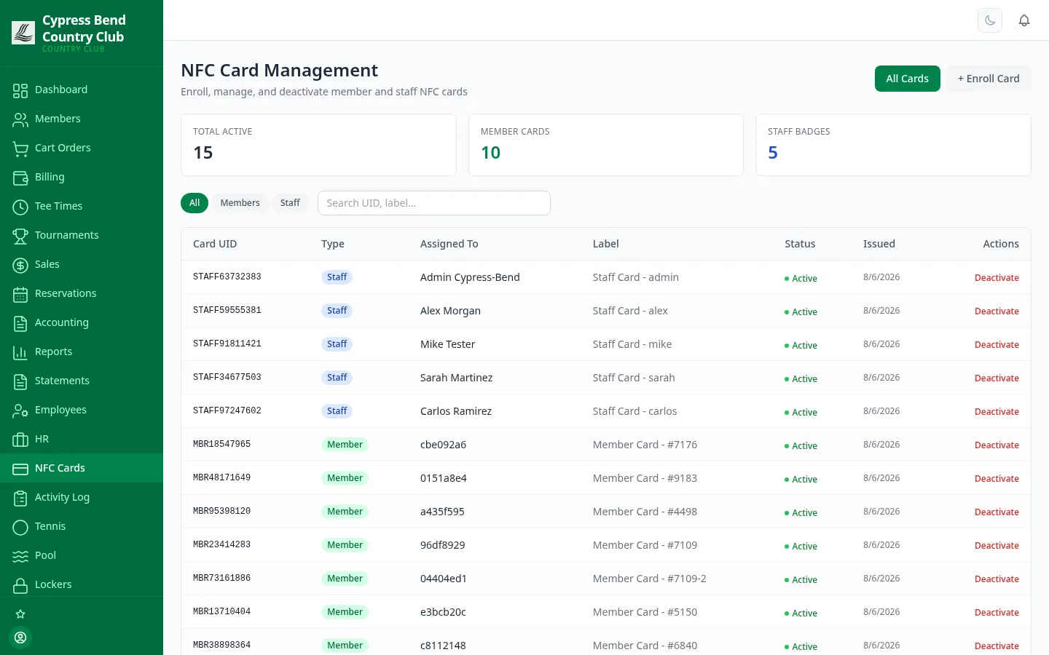
Task: Deactivate Member Card #9183
Action: [x=997, y=479]
